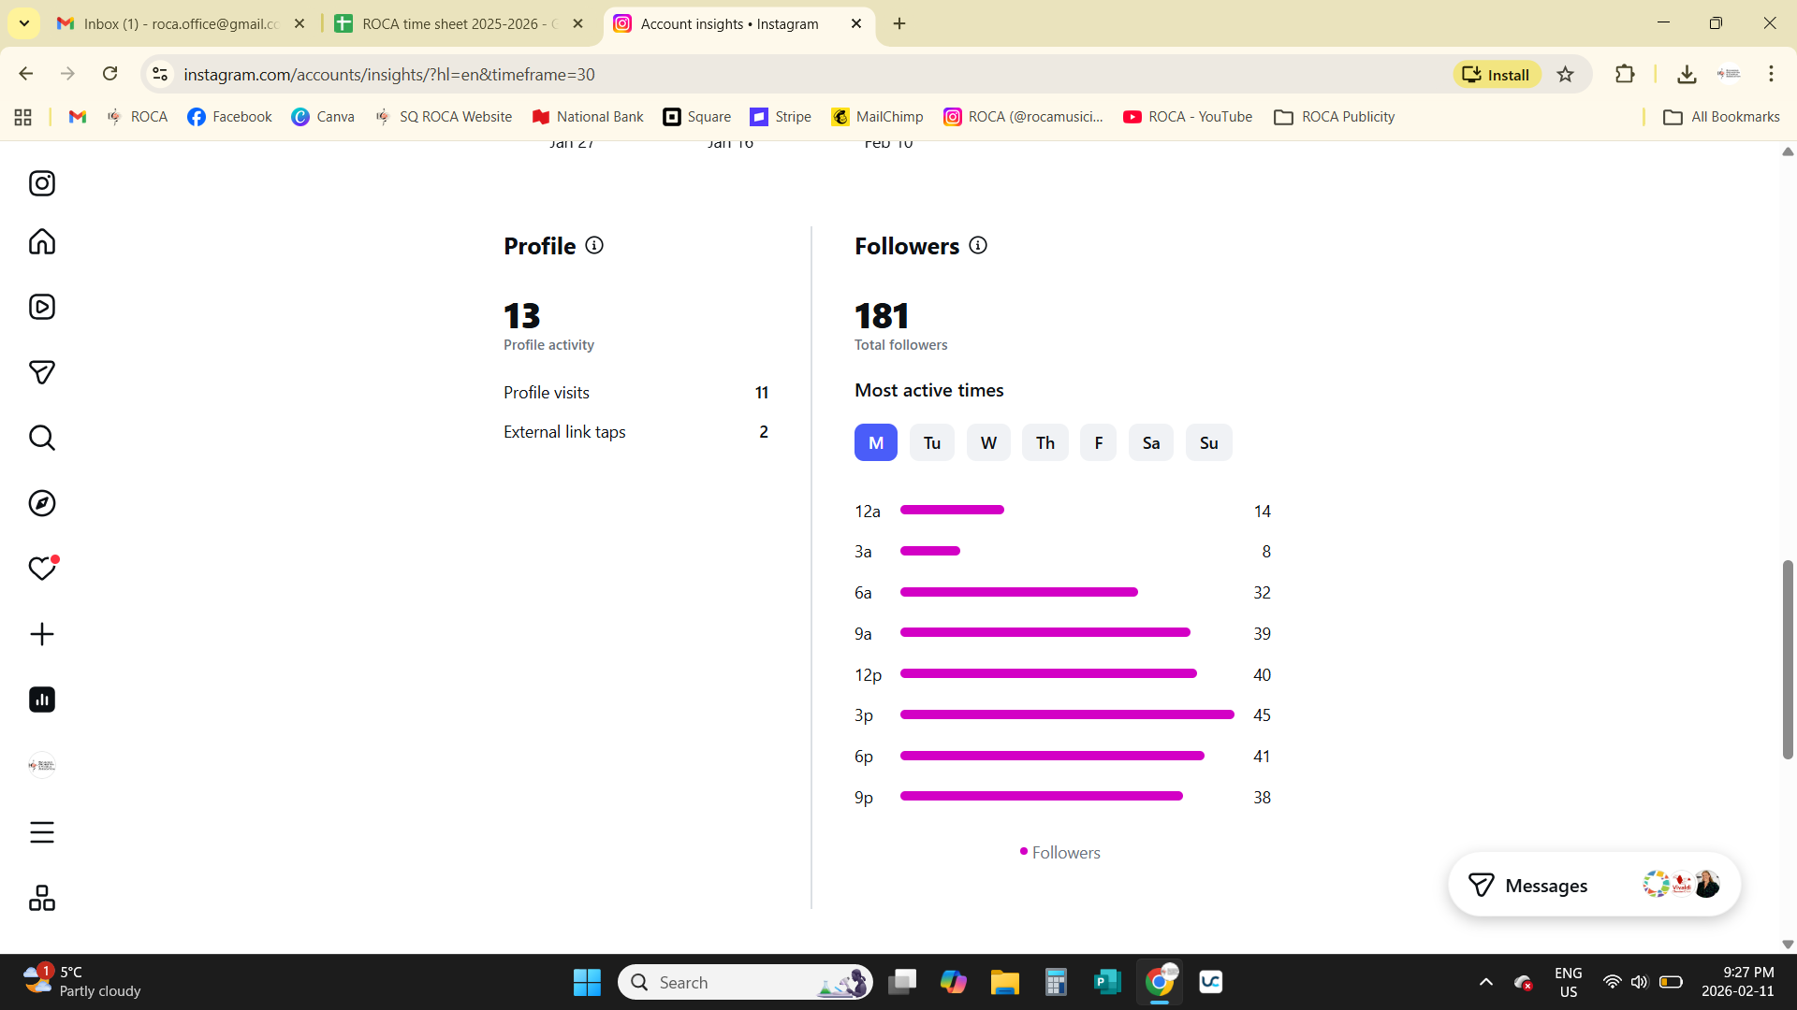Select the Tuesday day toggle

click(x=931, y=442)
